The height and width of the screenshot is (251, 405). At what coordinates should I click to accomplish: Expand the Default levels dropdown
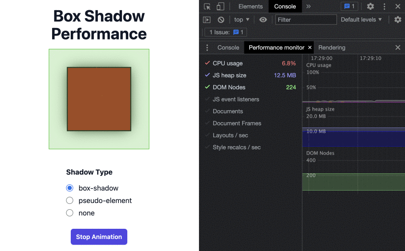pos(361,20)
